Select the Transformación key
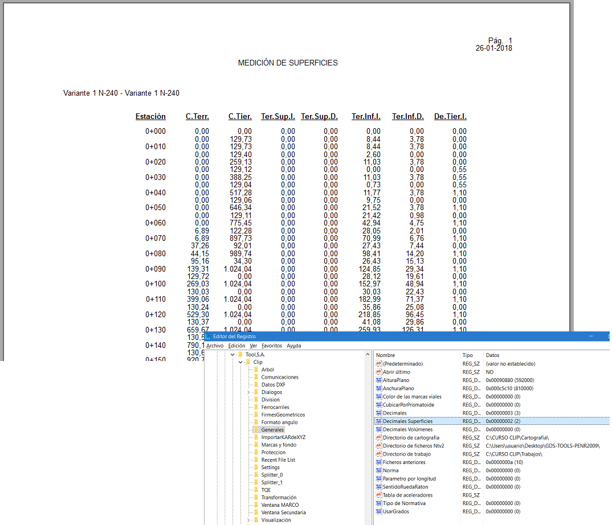This screenshot has height=525, width=612. pyautogui.click(x=279, y=498)
